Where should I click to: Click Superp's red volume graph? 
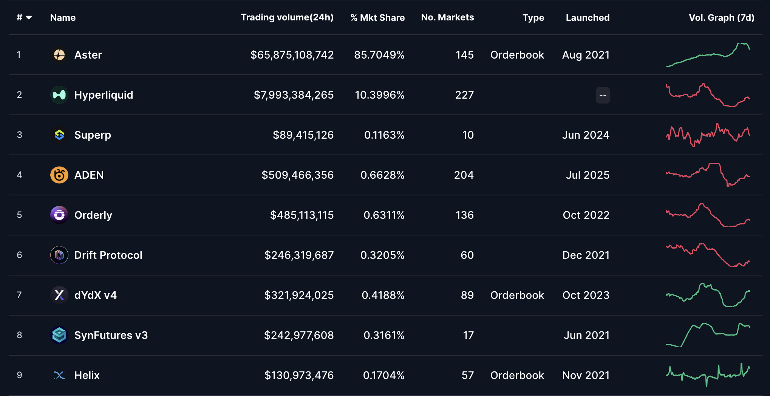[x=708, y=135]
